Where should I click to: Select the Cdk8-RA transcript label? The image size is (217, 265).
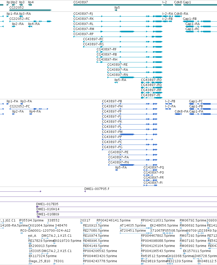coord(181,14)
